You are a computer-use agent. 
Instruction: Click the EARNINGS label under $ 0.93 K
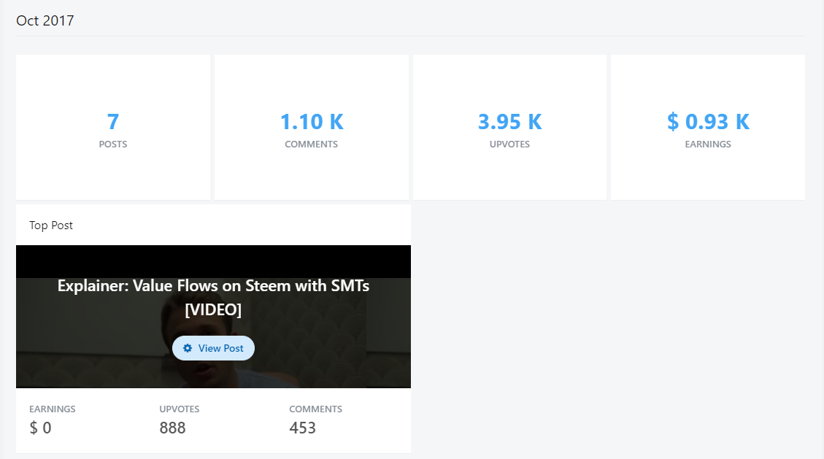[708, 144]
